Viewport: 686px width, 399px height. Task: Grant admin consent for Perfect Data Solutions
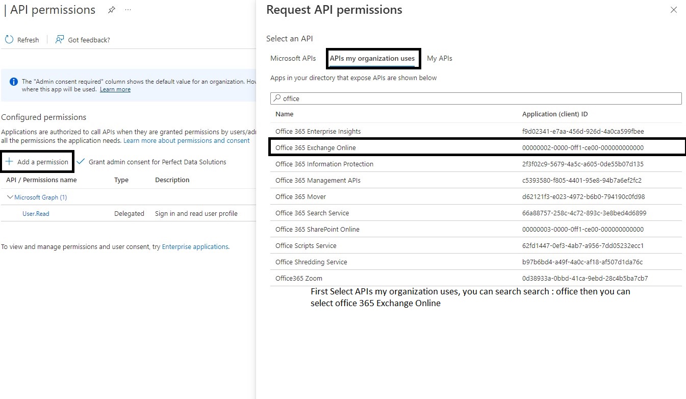point(151,162)
